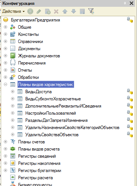Click the Константы blocks icon
Viewport: 137px width, 186px height.
click(x=12, y=34)
